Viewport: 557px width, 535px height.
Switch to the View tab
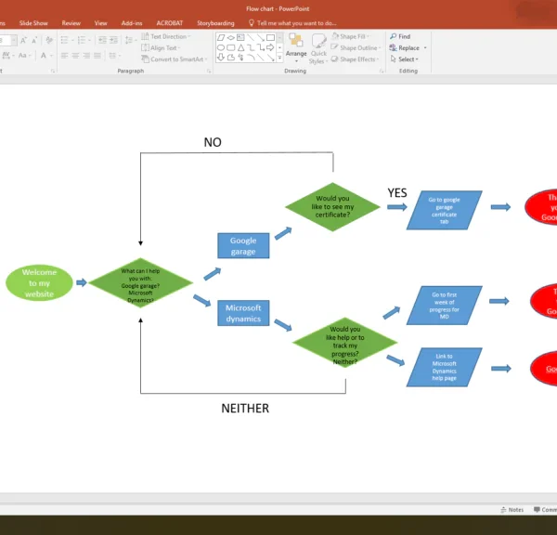100,23
